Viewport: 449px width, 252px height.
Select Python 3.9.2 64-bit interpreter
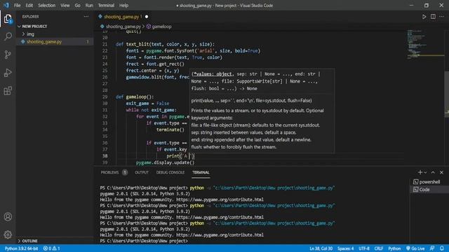point(21,248)
